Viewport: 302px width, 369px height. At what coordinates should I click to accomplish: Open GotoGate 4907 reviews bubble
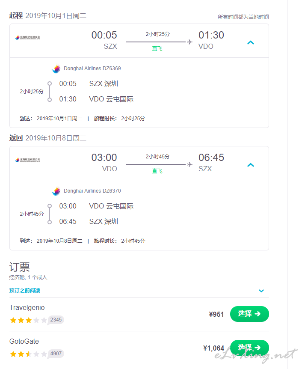pos(56,354)
